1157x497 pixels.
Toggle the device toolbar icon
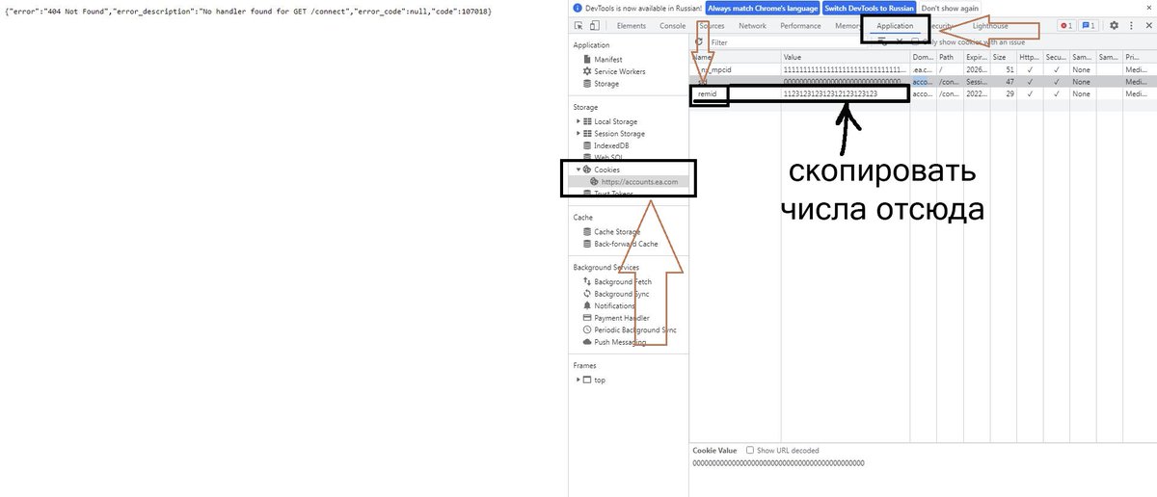(x=595, y=26)
